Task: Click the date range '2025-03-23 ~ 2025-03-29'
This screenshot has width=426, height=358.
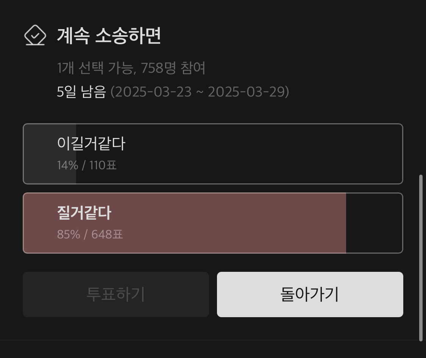Action: tap(200, 92)
